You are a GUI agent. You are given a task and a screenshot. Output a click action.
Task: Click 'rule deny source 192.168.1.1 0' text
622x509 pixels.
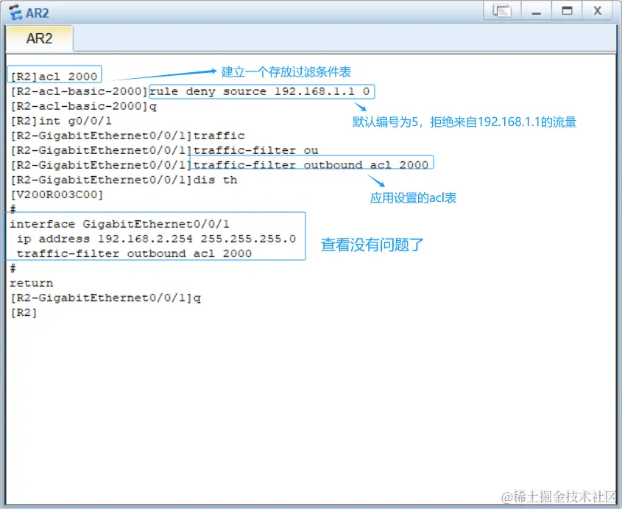coord(260,91)
